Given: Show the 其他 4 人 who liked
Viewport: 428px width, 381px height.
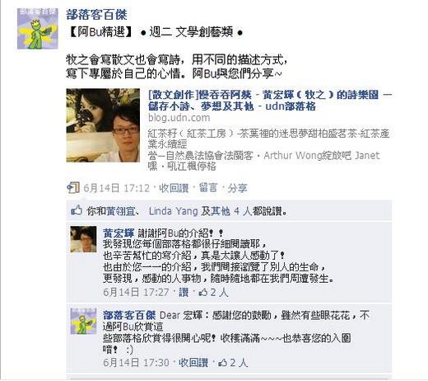Looking at the screenshot, I should [x=226, y=211].
